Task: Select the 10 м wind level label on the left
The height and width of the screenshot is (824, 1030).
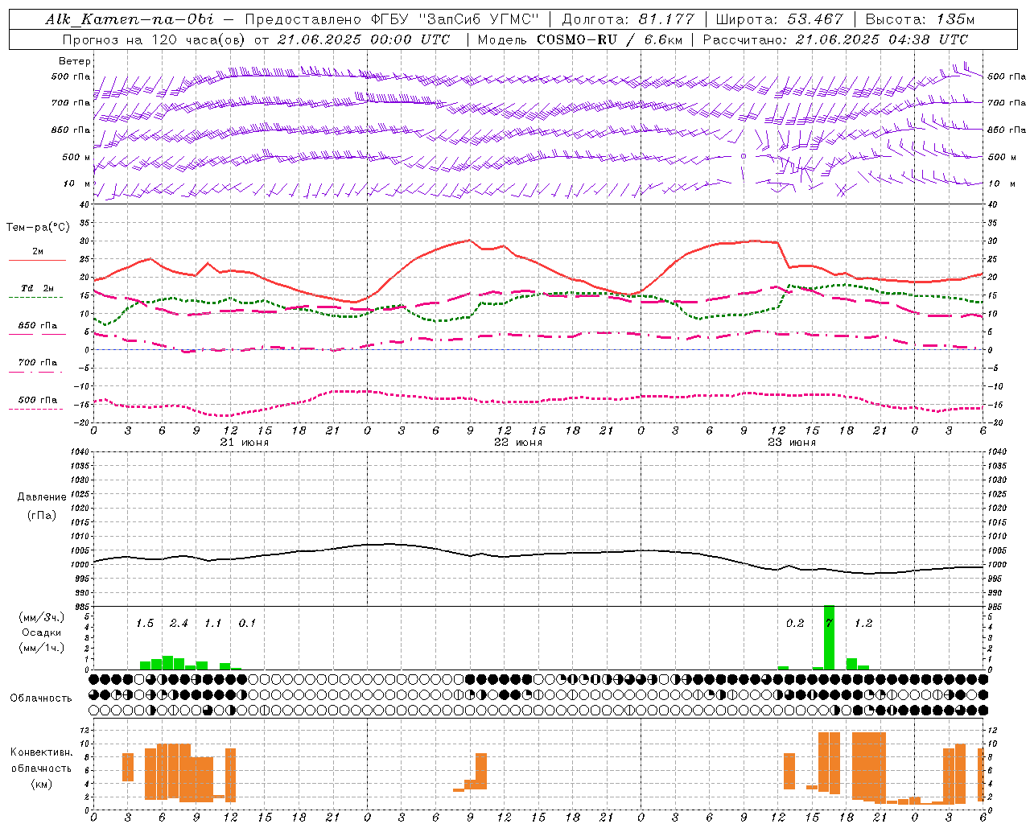Action: pos(77,184)
